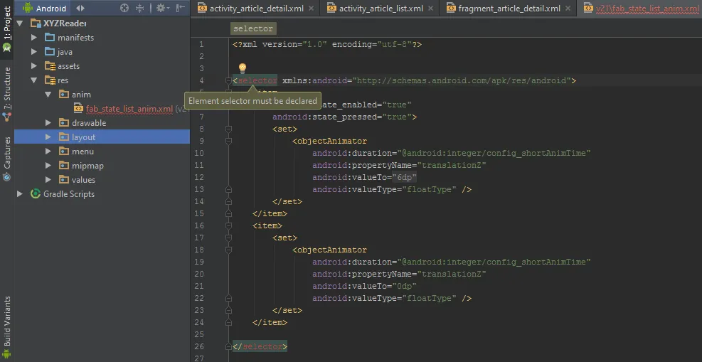702x362 pixels.
Task: Click the "0dp" value on line 21
Action: [x=405, y=286]
